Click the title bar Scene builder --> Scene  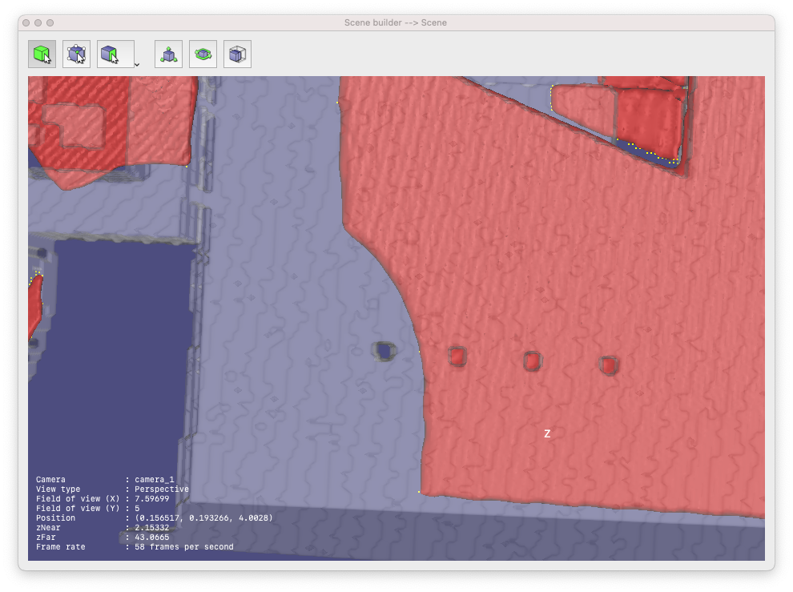[x=396, y=22]
